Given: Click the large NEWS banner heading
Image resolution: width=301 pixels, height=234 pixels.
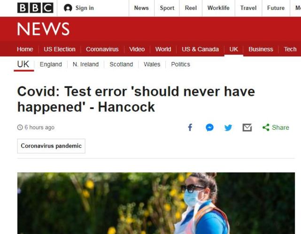Looking at the screenshot, I should [x=43, y=29].
